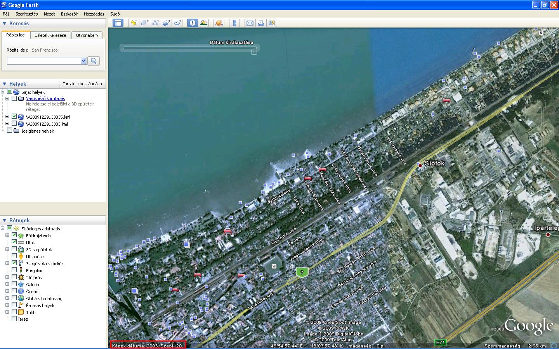559x349 pixels.
Task: Toggle historical imagery clock icon
Action: (193, 23)
